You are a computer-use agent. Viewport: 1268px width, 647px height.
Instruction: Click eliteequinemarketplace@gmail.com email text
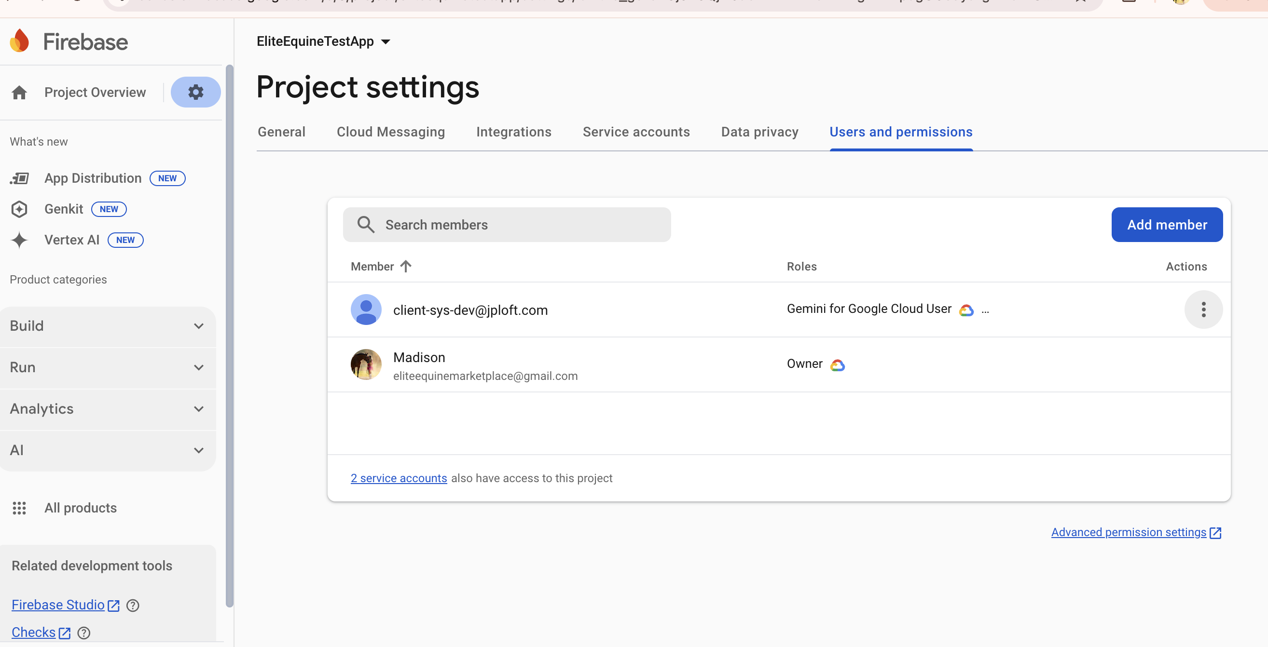click(485, 376)
